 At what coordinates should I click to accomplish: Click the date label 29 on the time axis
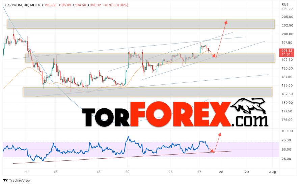247,172
